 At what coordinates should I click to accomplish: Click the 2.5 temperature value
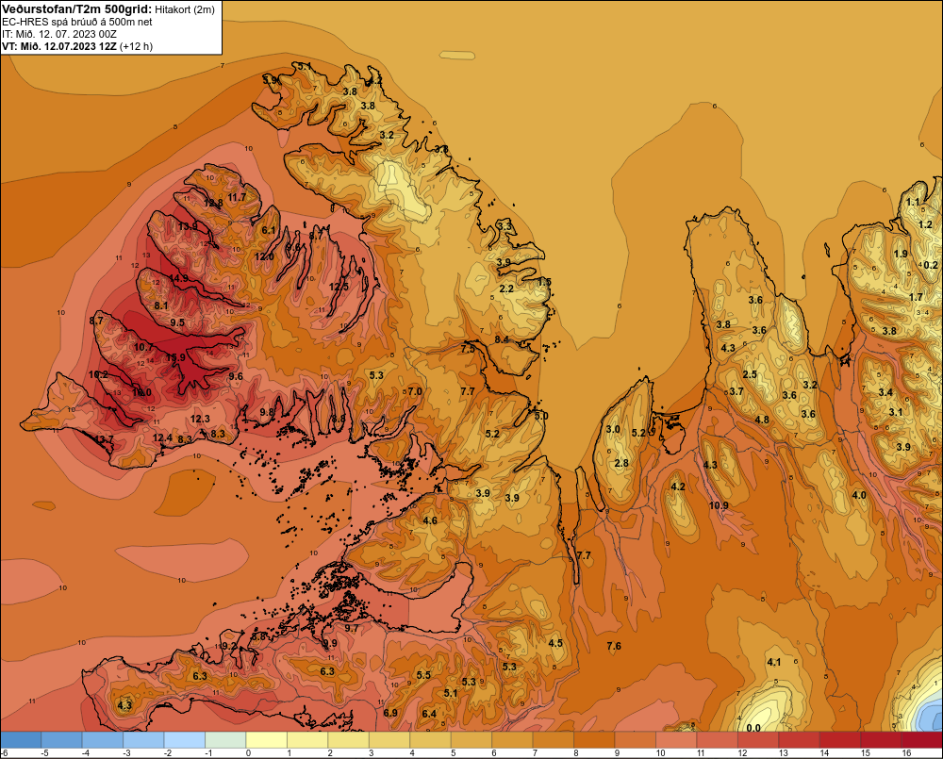[750, 374]
